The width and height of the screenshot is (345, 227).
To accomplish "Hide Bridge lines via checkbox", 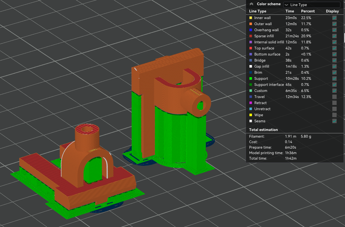I will coord(334,60).
